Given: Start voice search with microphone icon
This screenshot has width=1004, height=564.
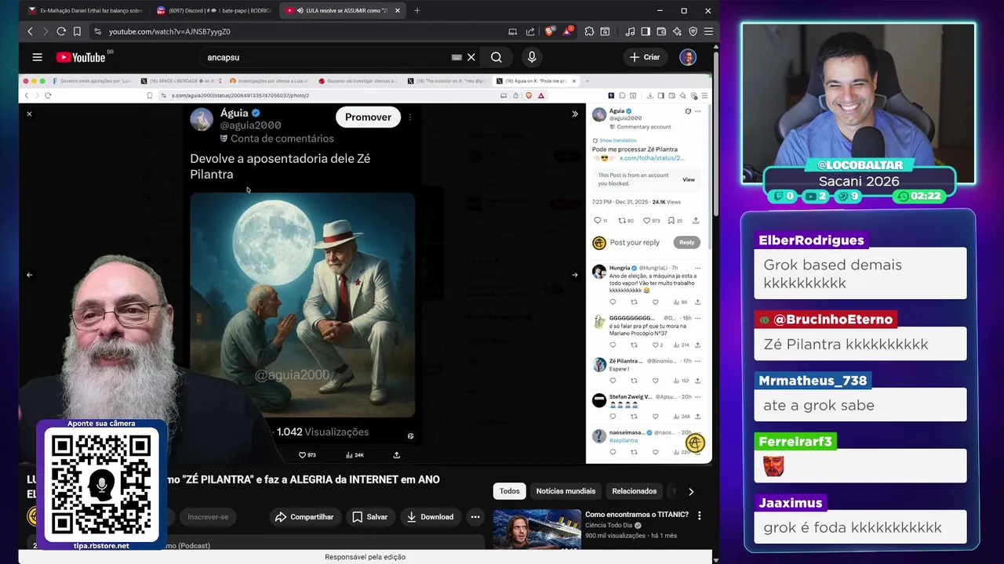Looking at the screenshot, I should tap(532, 57).
